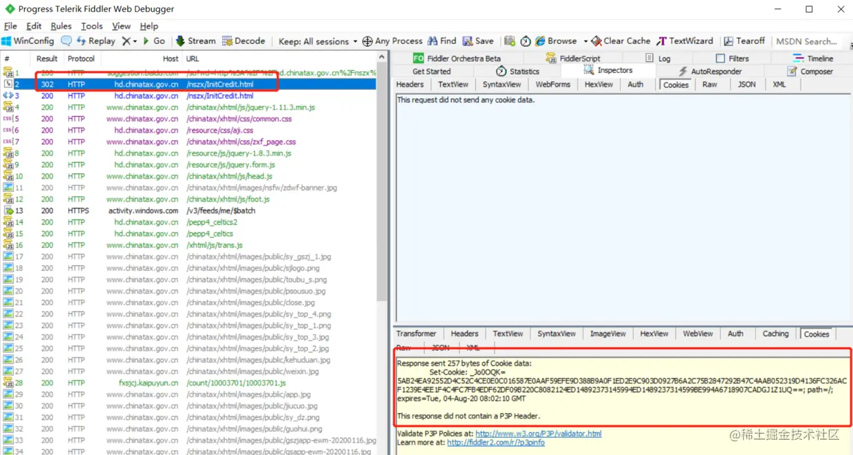Toggle the Decode button

click(243, 41)
